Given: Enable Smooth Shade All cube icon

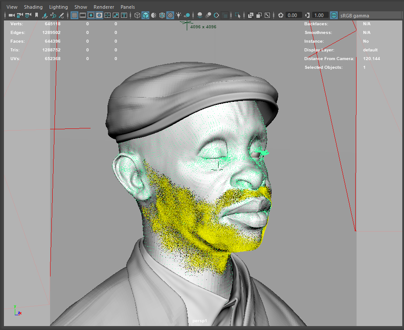Looking at the screenshot, I should [x=145, y=16].
